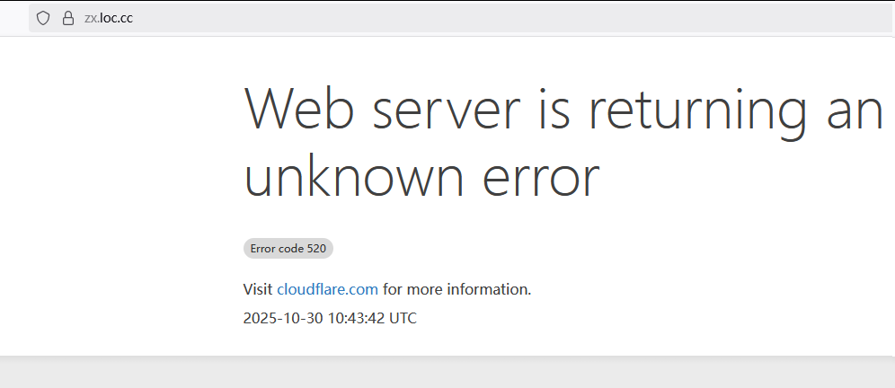Click the word "Visit" before the link

(258, 289)
